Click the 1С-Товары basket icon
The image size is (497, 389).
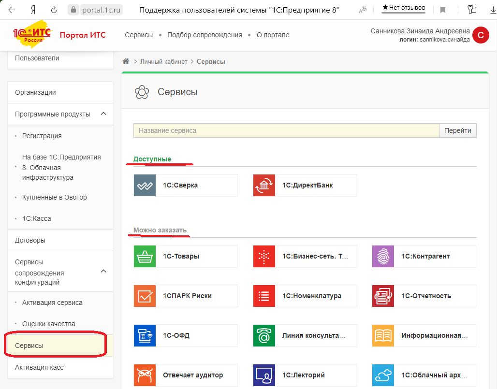[145, 256]
